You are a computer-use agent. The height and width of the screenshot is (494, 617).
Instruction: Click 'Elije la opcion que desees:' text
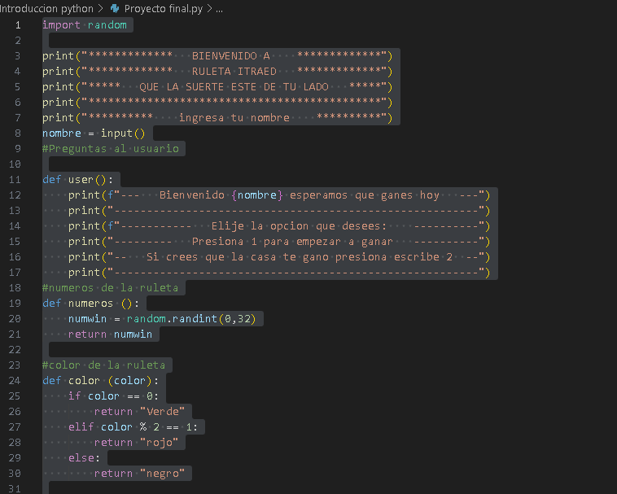(x=299, y=226)
